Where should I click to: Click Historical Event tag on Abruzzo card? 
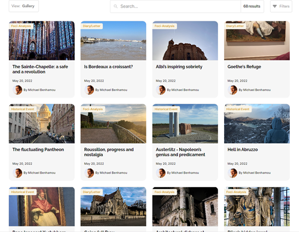pyautogui.click(x=238, y=109)
